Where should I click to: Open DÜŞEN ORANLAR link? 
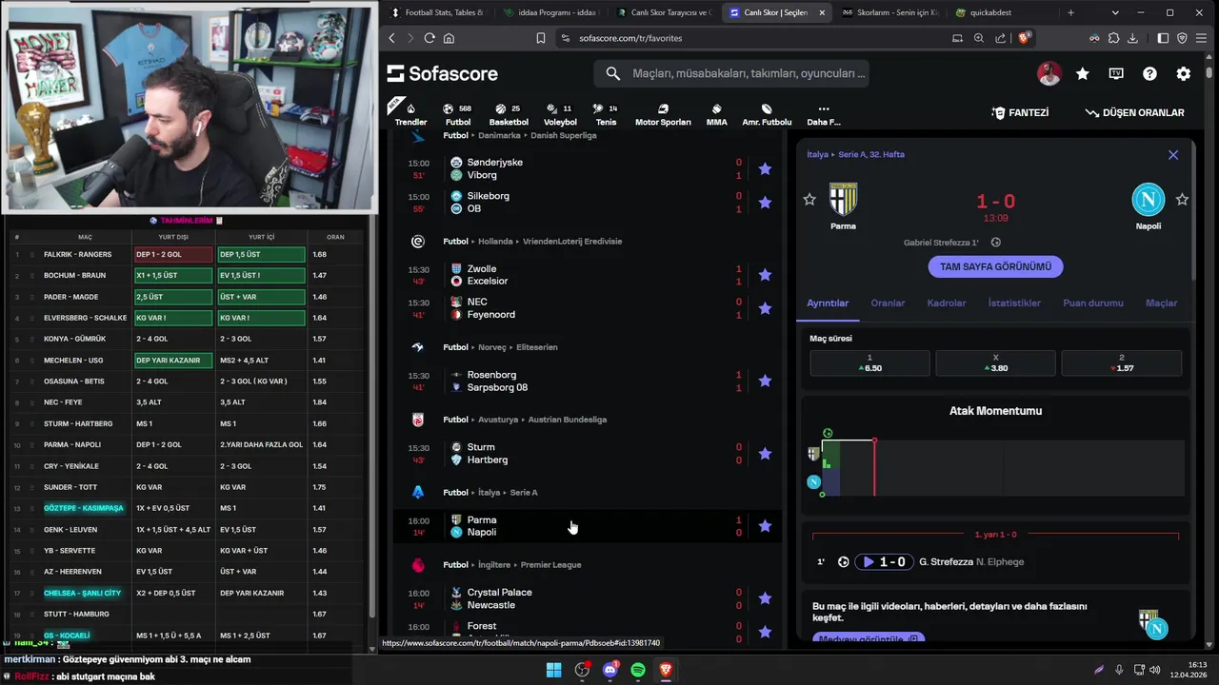point(1134,113)
